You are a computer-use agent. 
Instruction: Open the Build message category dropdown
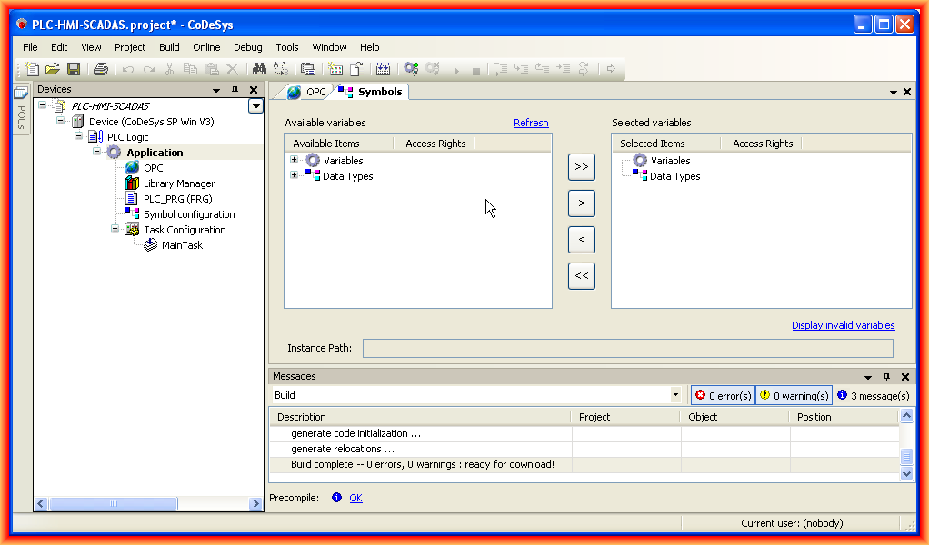[675, 396]
